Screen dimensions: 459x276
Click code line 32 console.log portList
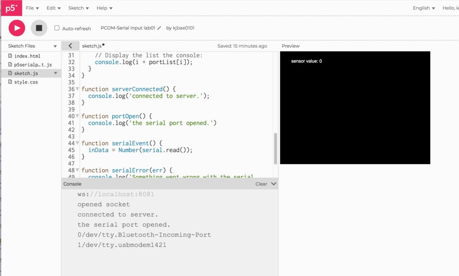click(144, 62)
